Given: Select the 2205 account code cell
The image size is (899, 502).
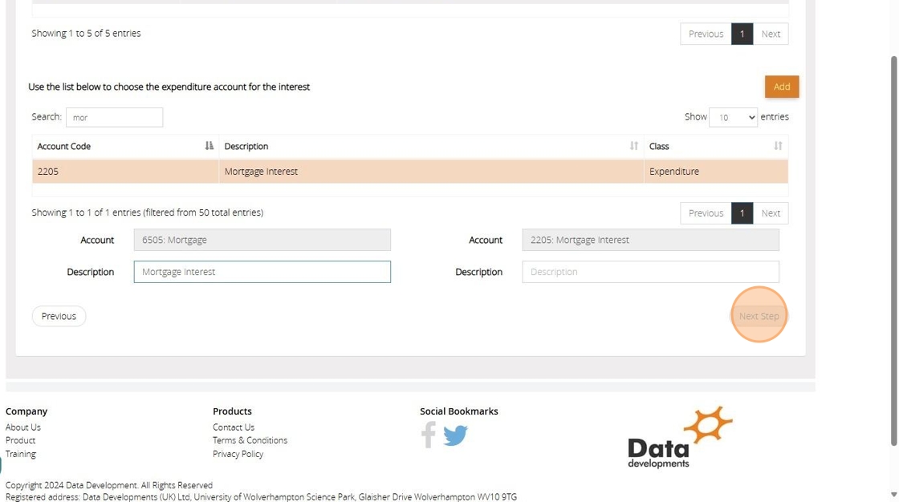Looking at the screenshot, I should point(125,172).
